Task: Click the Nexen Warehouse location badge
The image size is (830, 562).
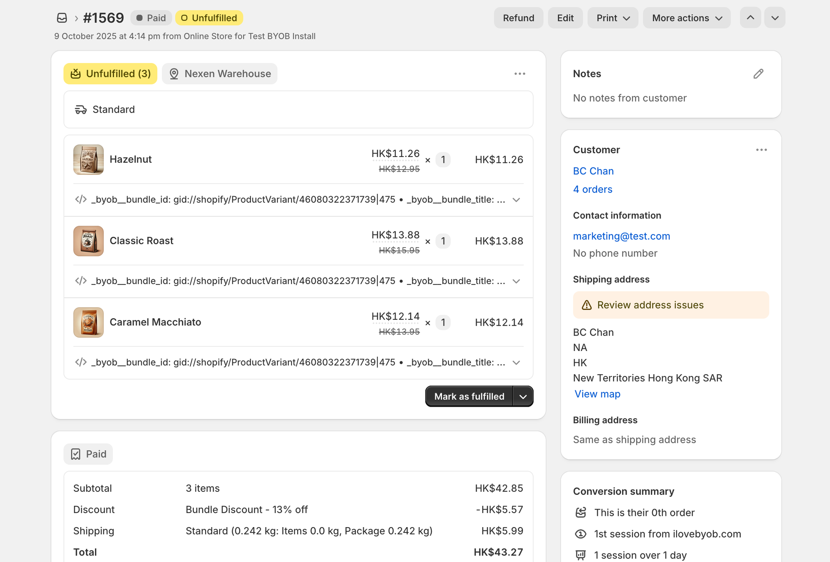Action: pos(220,74)
